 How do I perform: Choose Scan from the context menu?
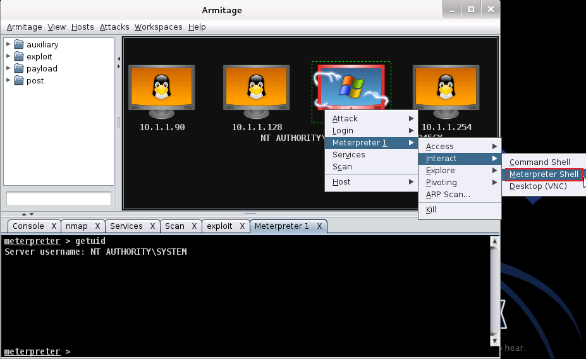[x=372, y=167]
